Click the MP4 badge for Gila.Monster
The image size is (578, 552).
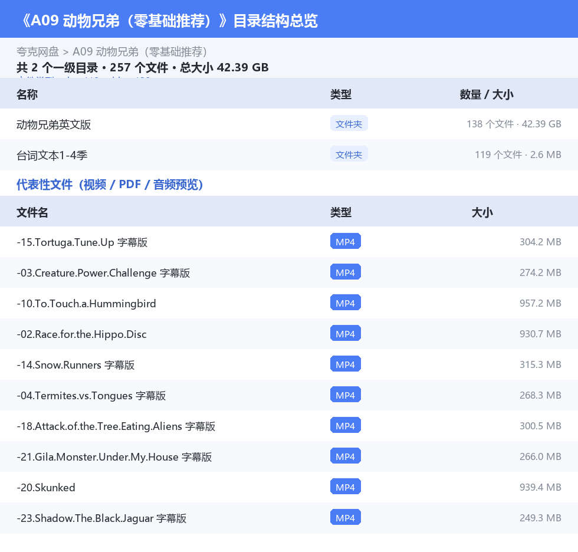346,456
